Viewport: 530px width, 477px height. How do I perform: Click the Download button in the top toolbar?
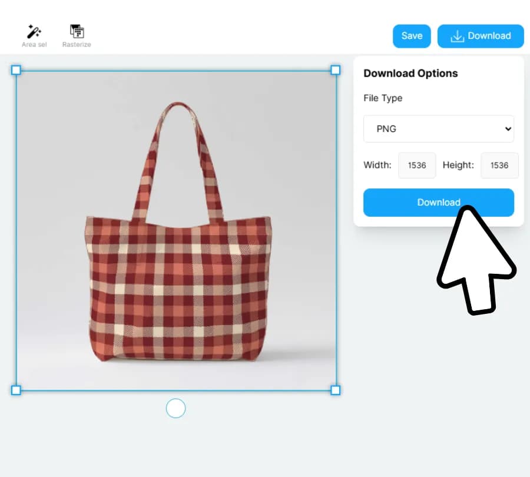(481, 36)
